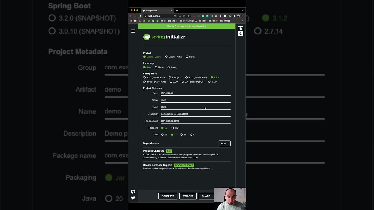Click the Artifact input field
This screenshot has width=374, height=210.
195,100
